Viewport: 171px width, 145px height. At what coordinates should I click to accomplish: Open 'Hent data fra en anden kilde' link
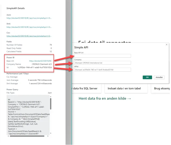point(105,99)
